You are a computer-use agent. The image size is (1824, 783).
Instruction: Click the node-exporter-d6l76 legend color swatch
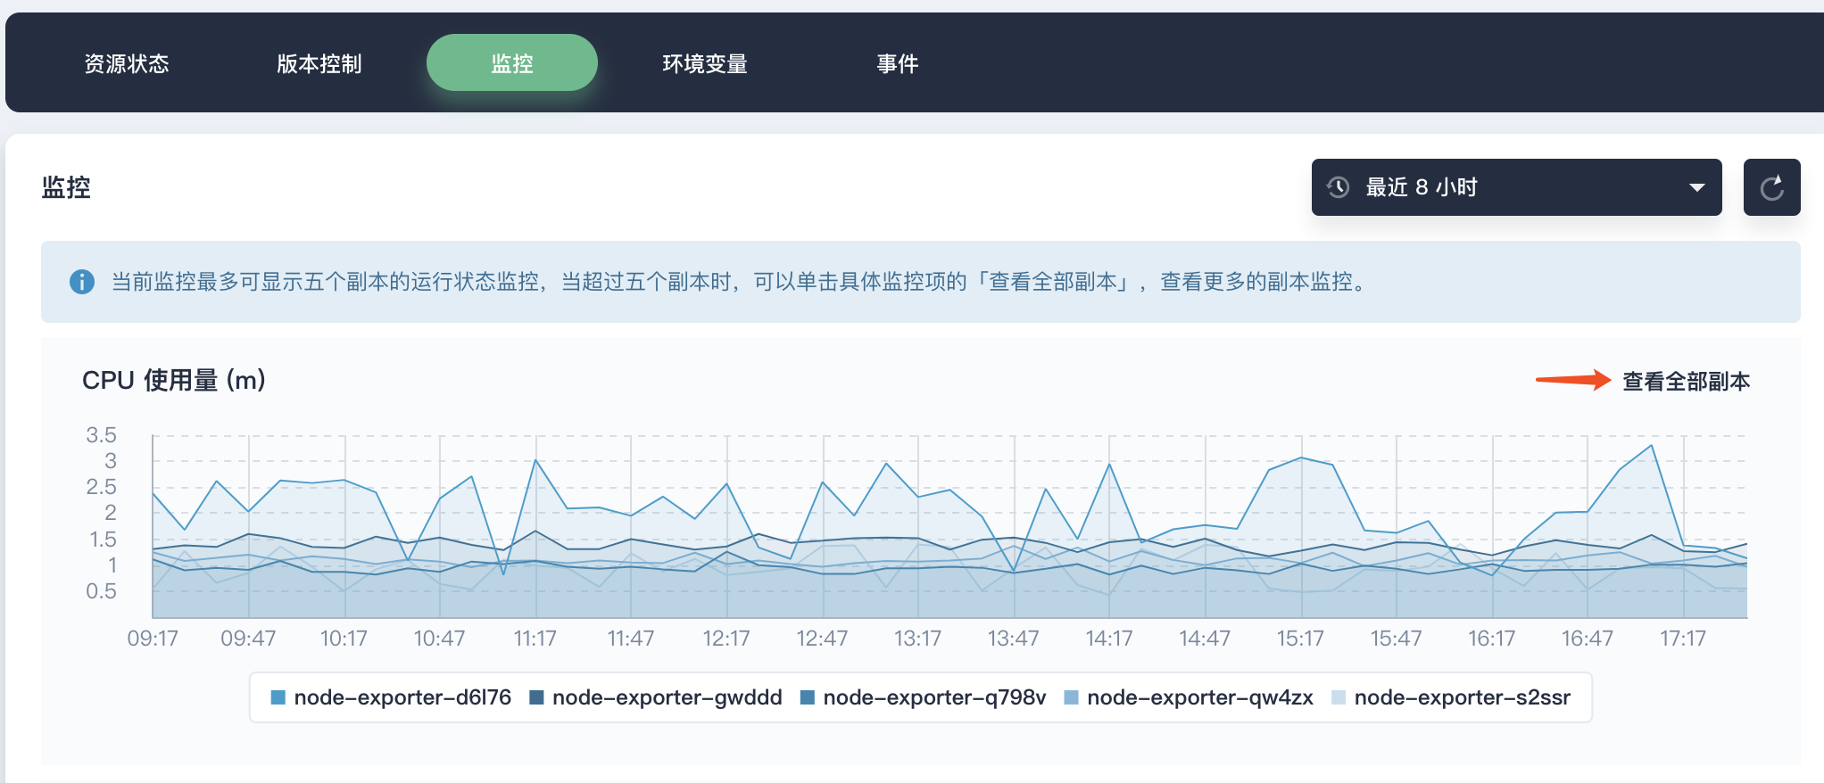(278, 697)
